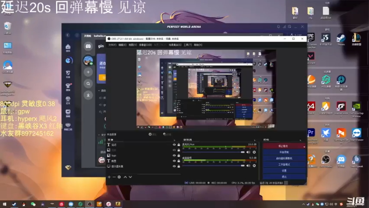Pop out the controls dock panel
The image size is (369, 208).
pyautogui.click(x=301, y=140)
